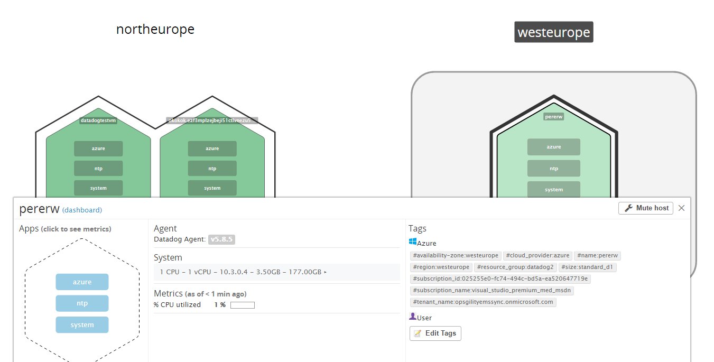Click ntp block on okokok host
Screen dimensions: 714x362
[212, 169]
